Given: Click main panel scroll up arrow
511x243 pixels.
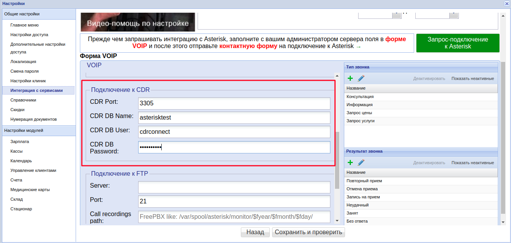Looking at the screenshot, I should point(503,15).
